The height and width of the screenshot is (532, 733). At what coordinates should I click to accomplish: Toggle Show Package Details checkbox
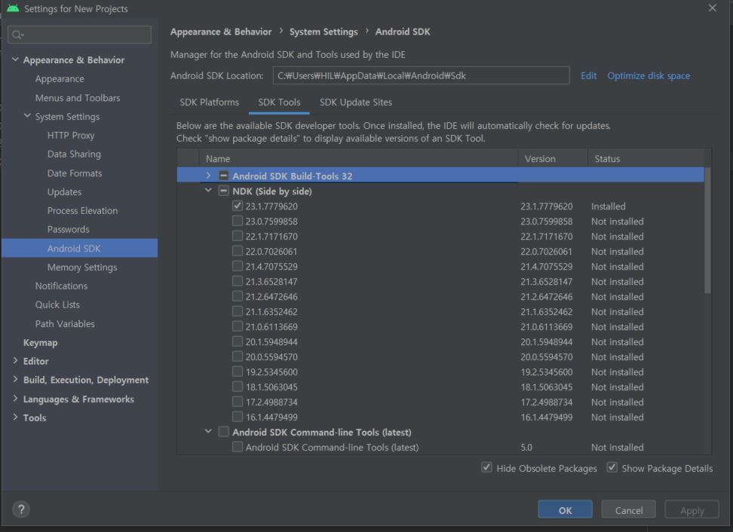612,467
